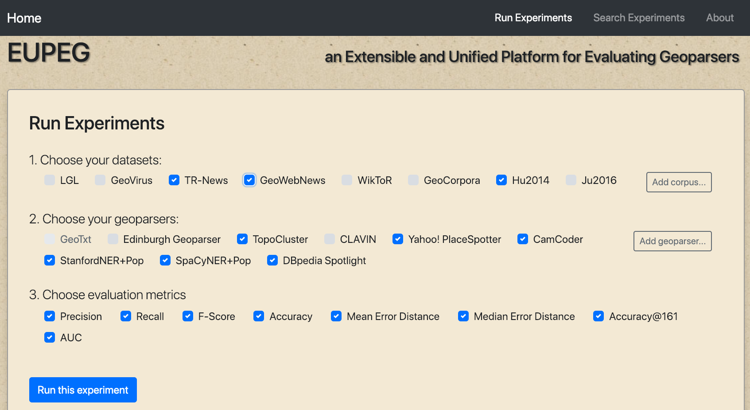Check the disabled GeoTxt geoparser
This screenshot has width=750, height=410.
pos(50,239)
